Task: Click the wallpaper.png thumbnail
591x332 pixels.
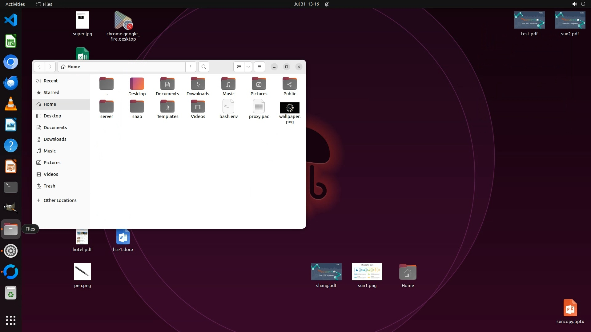Action: pyautogui.click(x=289, y=108)
